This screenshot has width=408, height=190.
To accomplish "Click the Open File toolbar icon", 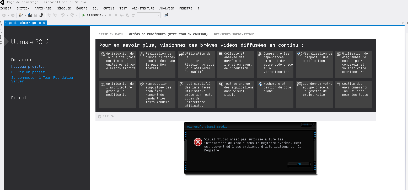I will click(30, 15).
